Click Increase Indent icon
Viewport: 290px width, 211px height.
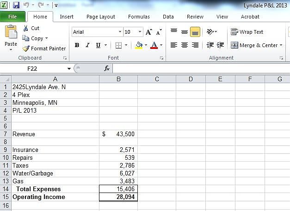click(x=220, y=45)
